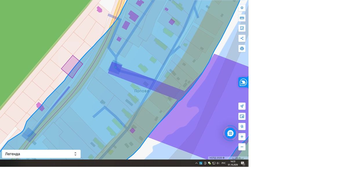Image resolution: width=348 pixels, height=196 pixels.
Task: Zoom in with the plus button
Action: 242,137
